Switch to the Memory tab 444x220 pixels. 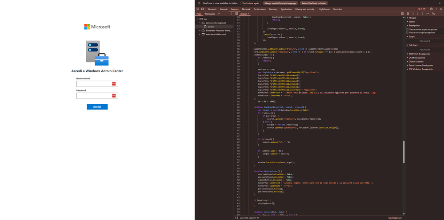click(x=273, y=9)
